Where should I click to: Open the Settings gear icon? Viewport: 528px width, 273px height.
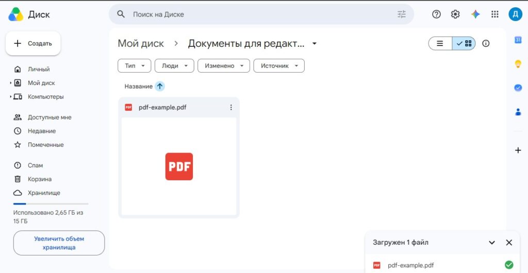(455, 14)
